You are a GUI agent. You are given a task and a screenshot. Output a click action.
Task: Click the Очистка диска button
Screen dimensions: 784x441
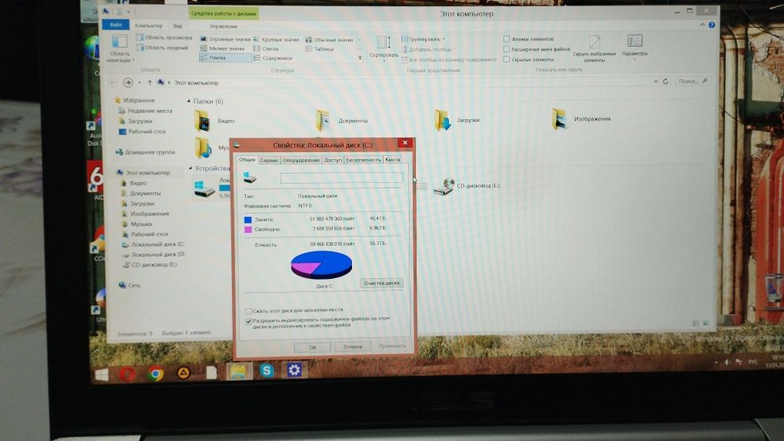coord(381,284)
